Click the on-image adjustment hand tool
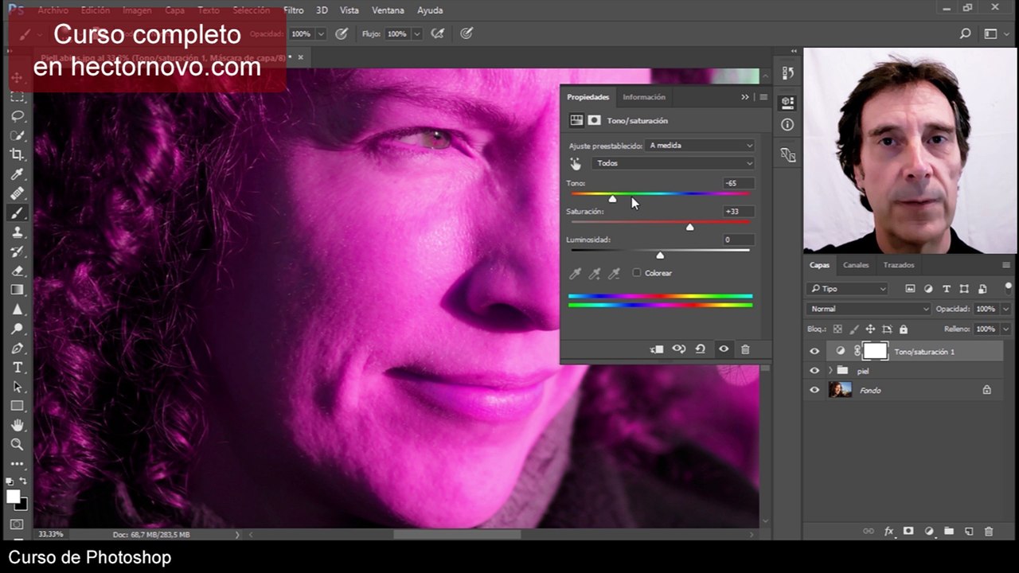 tap(576, 163)
